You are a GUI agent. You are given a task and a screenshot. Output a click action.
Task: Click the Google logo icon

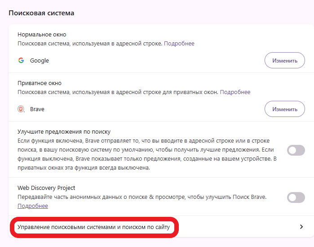click(x=21, y=60)
